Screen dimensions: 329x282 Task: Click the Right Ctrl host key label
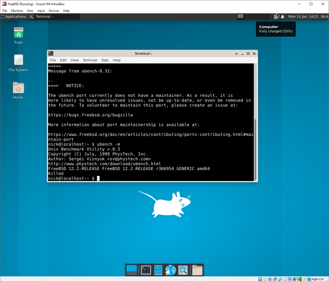tap(318, 279)
